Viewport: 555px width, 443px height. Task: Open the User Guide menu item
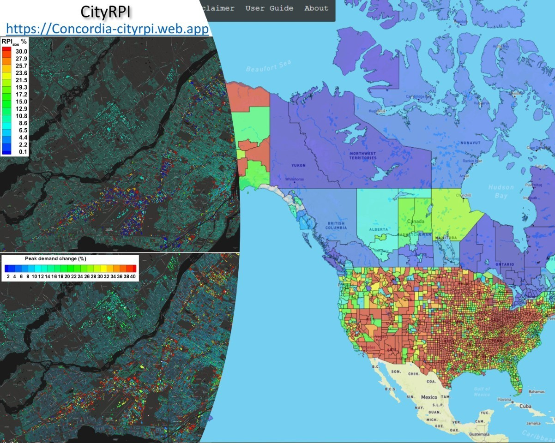pos(269,8)
